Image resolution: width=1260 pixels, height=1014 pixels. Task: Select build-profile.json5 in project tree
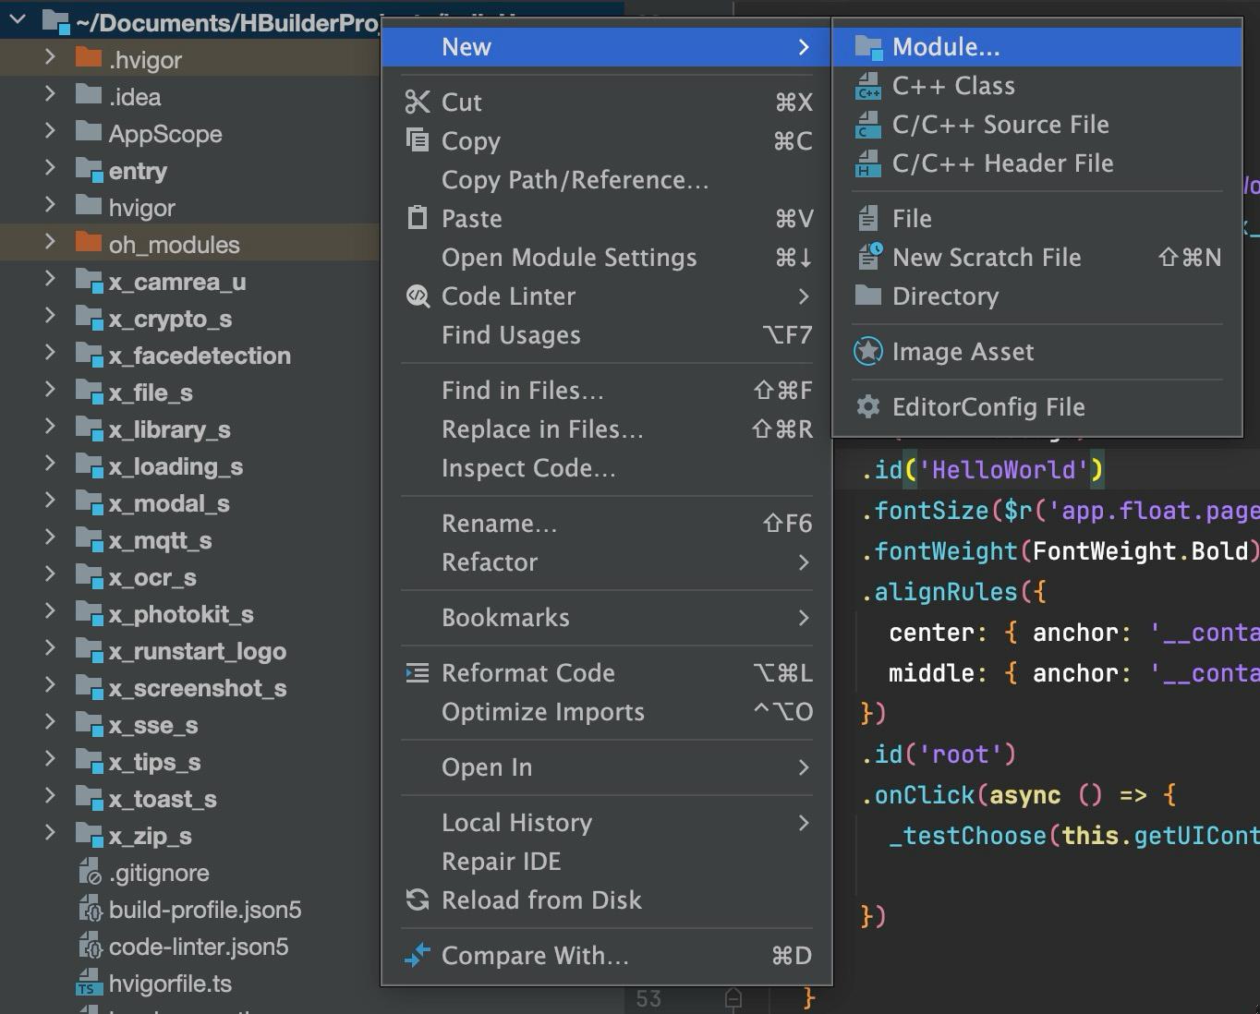click(x=204, y=910)
